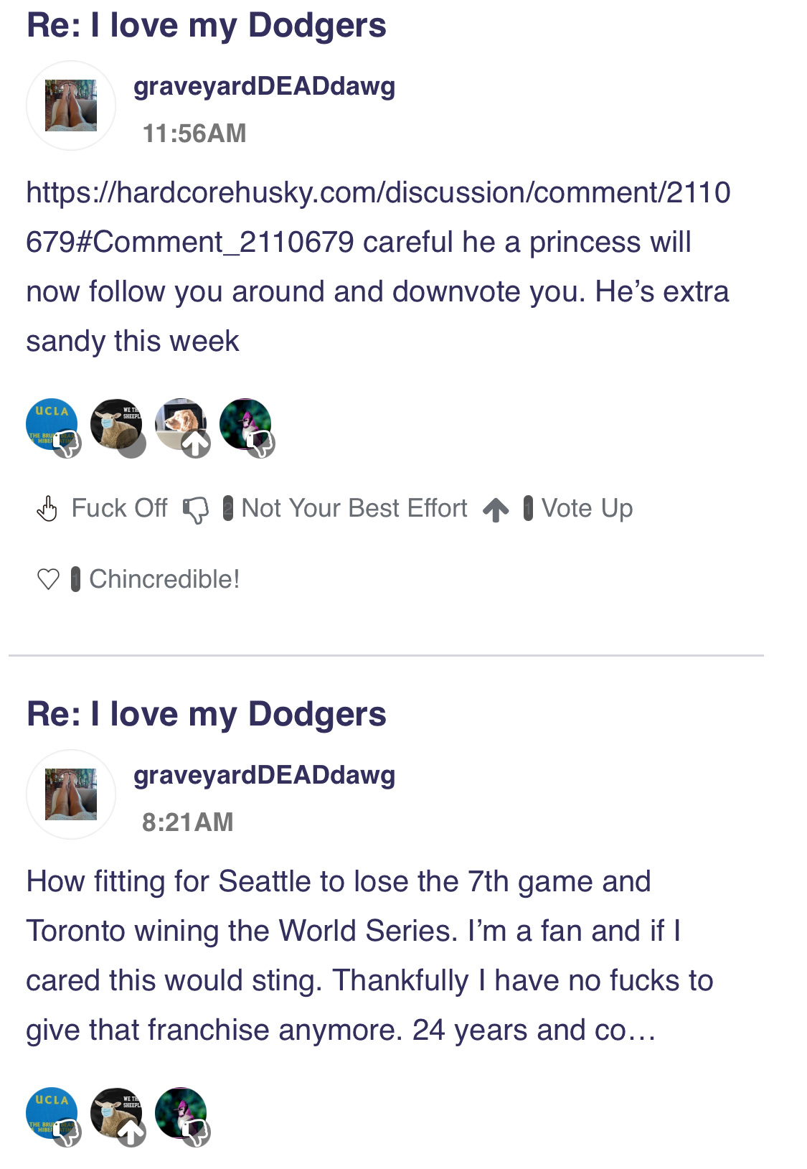Toggle the Fuck Off reaction label
This screenshot has width=807, height=1169.
click(x=119, y=509)
